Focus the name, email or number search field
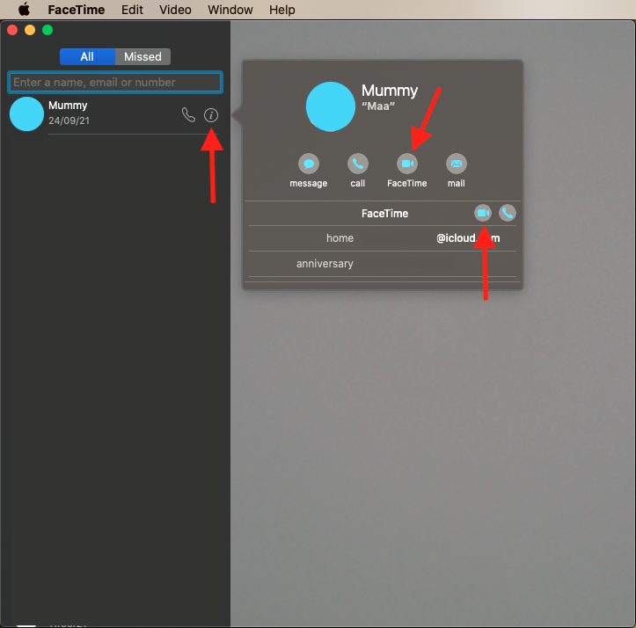Image resolution: width=636 pixels, height=628 pixels. (115, 83)
